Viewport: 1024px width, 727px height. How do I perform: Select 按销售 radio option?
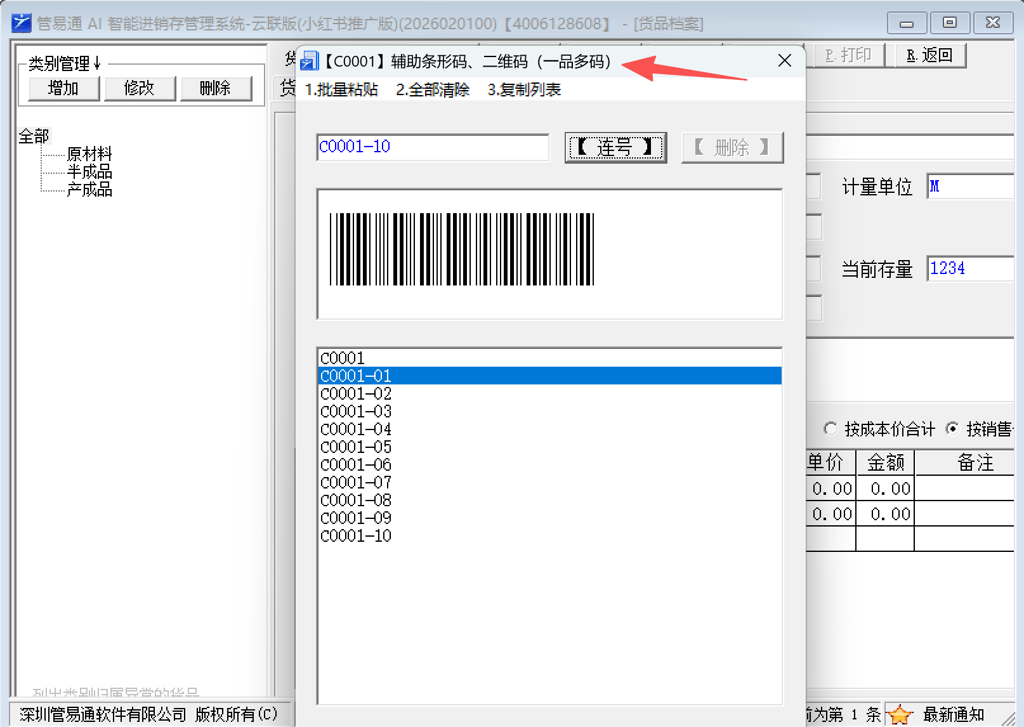click(x=952, y=429)
